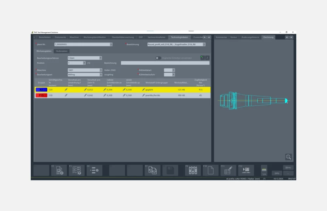327x211 pixels.
Task: Click the F7 copy data record icon
Action: pyautogui.click(x=153, y=170)
